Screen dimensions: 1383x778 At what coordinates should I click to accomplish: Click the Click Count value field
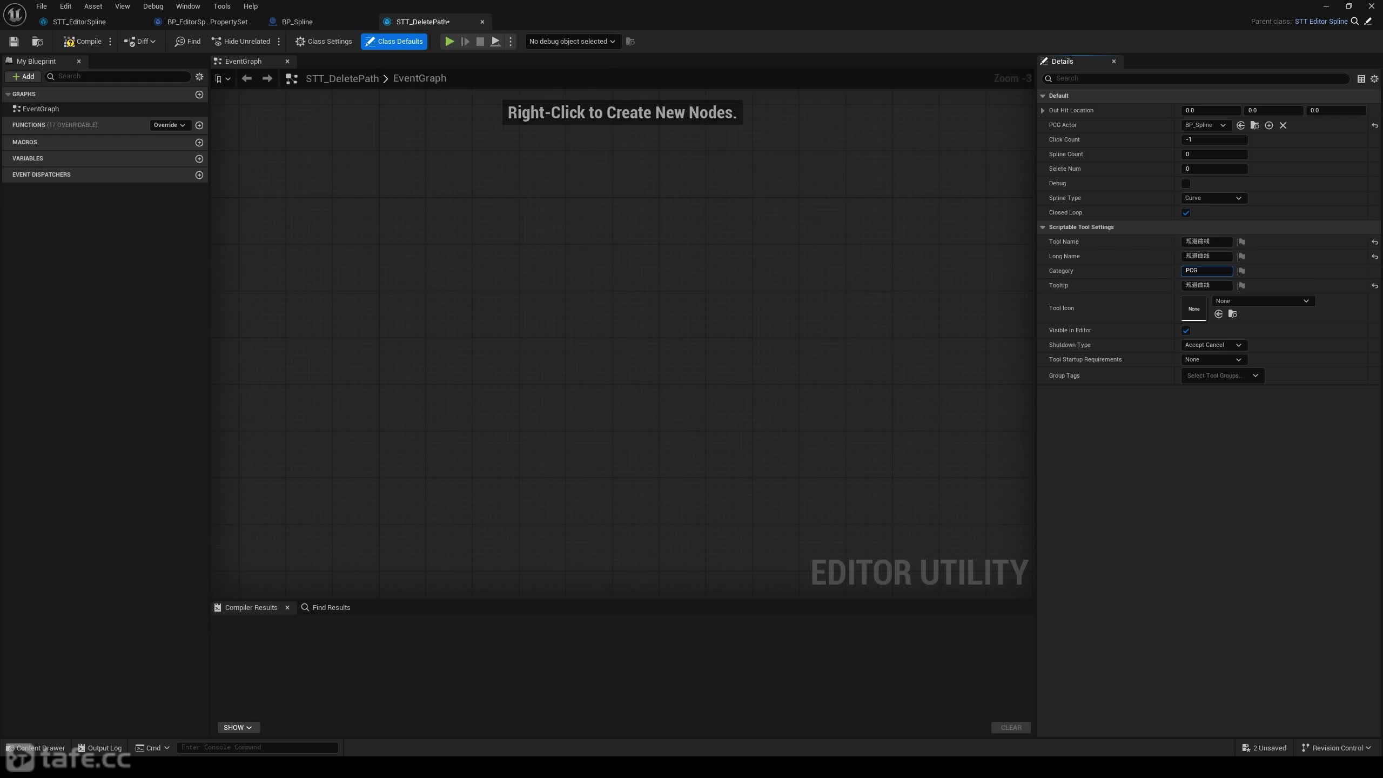(1214, 140)
